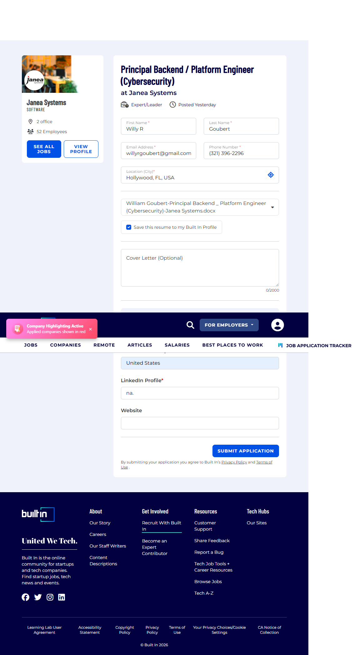Open the user account avatar icon
The width and height of the screenshot is (354, 655).
(x=277, y=325)
